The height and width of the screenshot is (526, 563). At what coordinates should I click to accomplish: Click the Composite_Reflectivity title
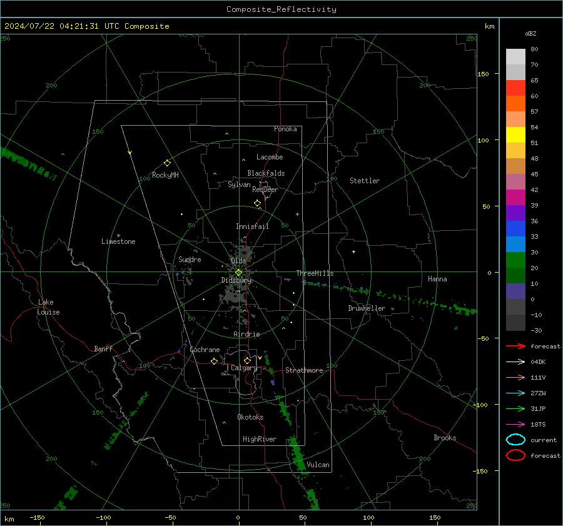281,9
